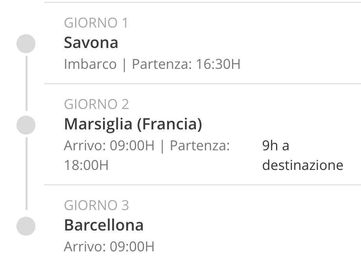
Task: Click the 9h a destinazione text
Action: [302, 155]
